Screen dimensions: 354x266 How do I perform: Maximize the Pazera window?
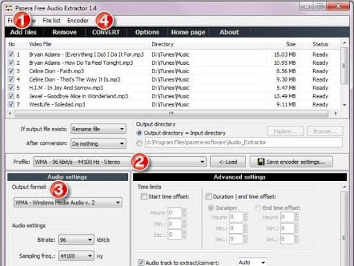[x=320, y=6]
